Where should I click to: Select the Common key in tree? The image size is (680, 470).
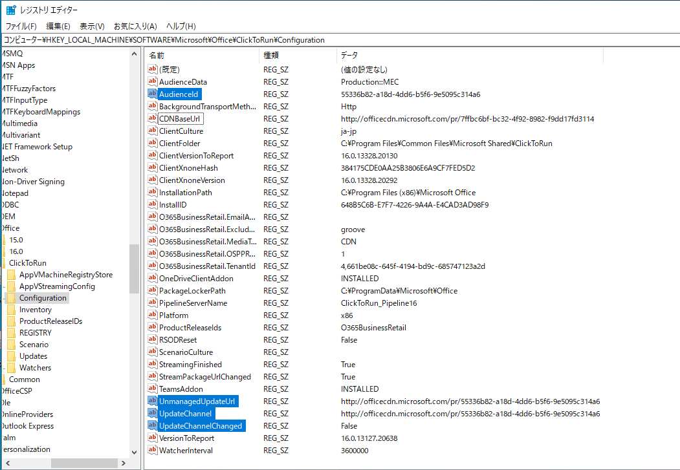click(x=25, y=379)
